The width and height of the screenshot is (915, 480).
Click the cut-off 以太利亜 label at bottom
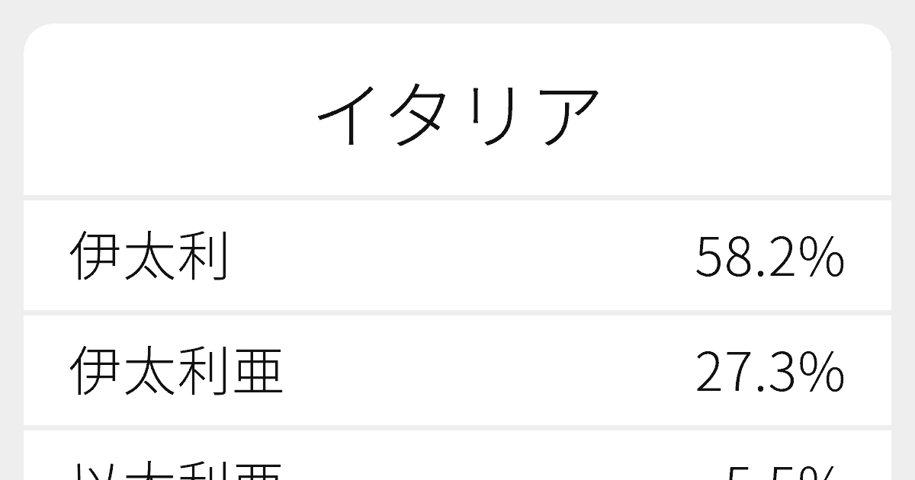(177, 470)
